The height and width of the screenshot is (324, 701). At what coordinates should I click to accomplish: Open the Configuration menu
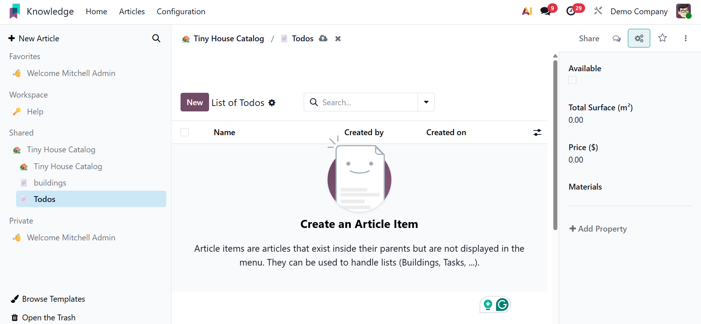[x=181, y=12]
